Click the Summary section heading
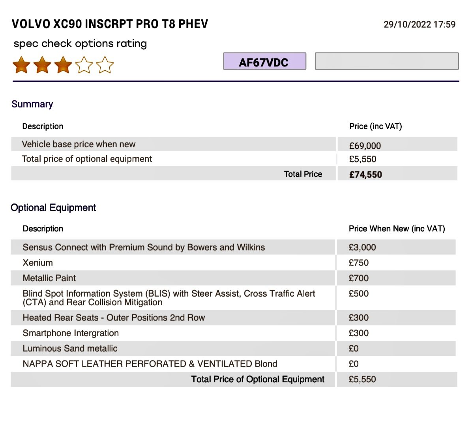 32,104
